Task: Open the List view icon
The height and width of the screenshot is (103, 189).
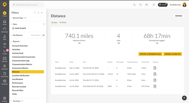Action: coord(5,44)
